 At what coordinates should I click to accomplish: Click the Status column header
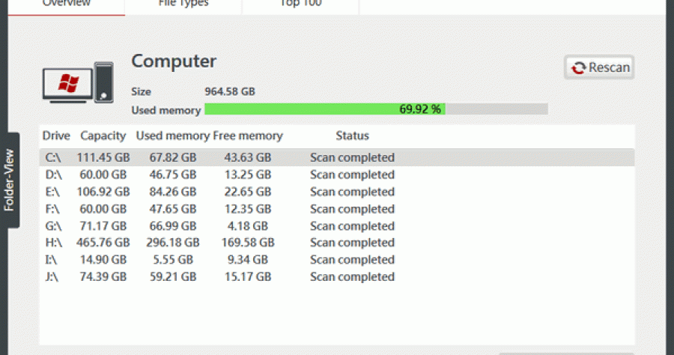(352, 136)
